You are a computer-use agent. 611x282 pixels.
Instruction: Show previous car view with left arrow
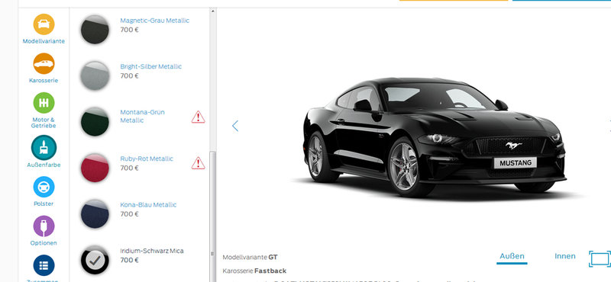coord(235,126)
